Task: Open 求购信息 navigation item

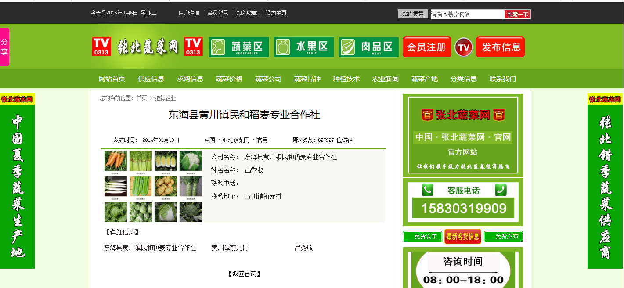Action: 190,79
